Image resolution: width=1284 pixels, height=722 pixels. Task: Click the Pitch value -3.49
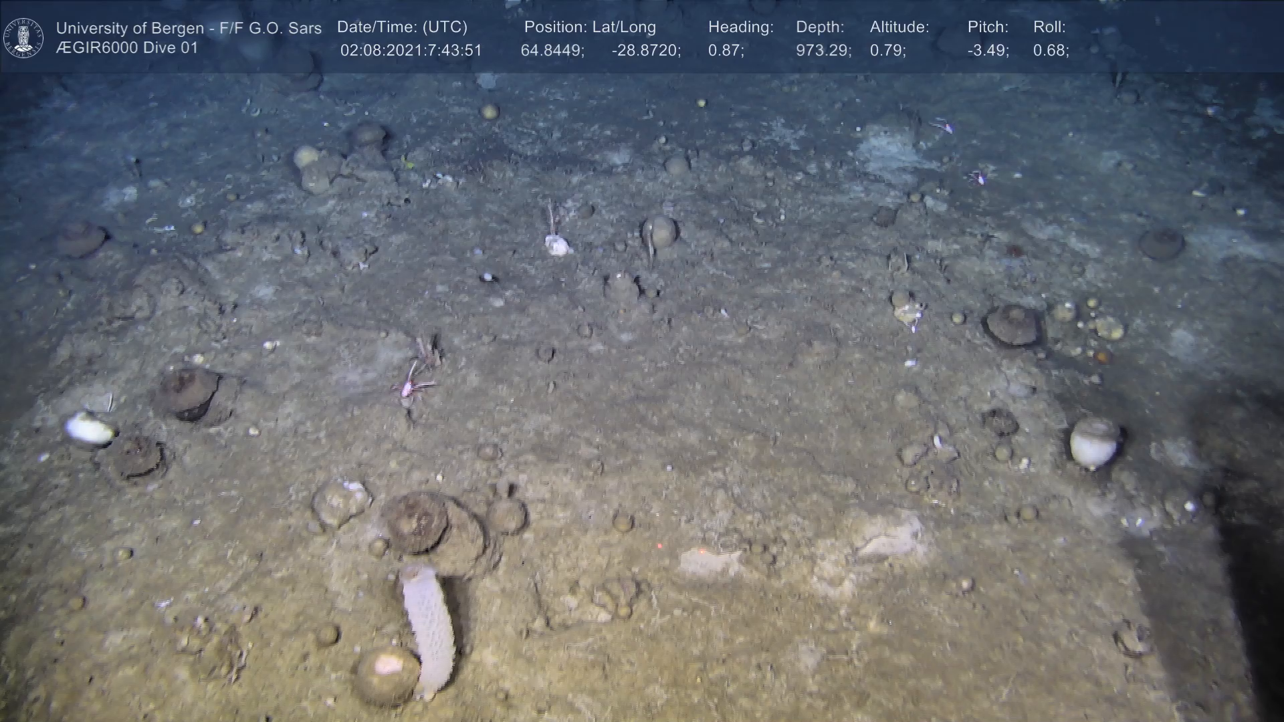pyautogui.click(x=988, y=51)
